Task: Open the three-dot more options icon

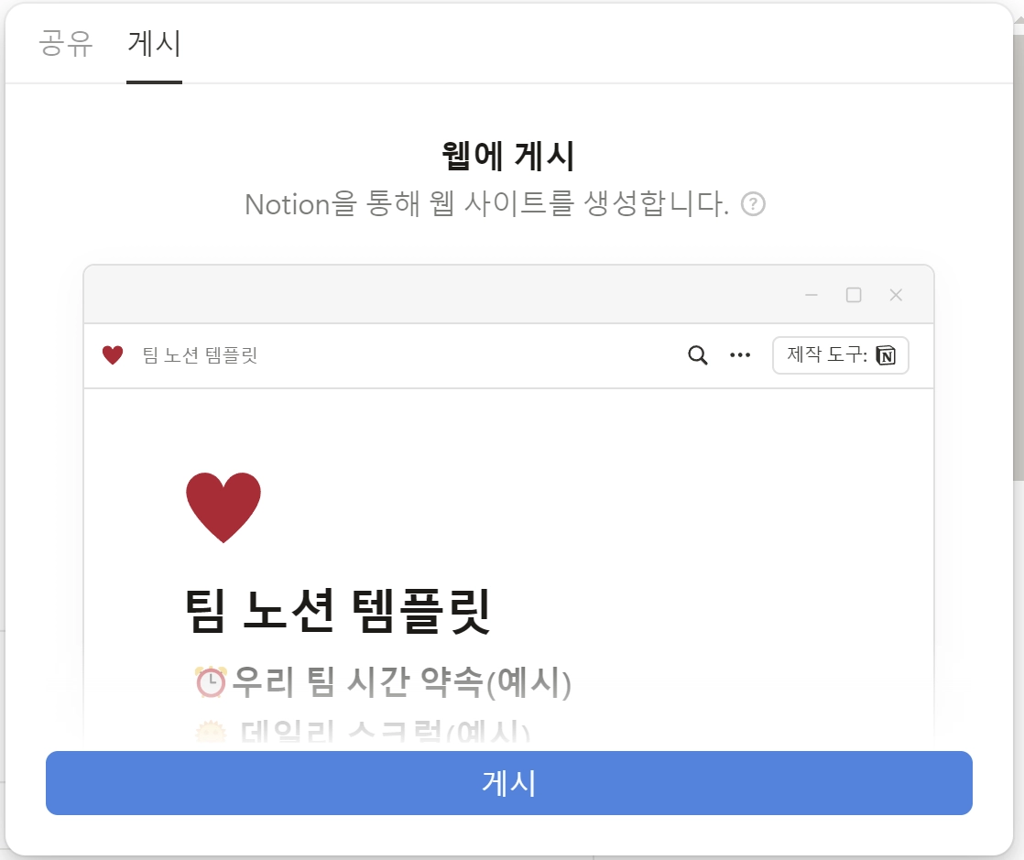Action: [x=740, y=355]
